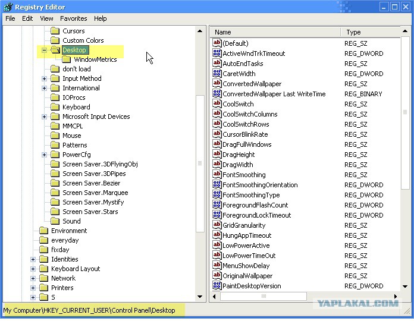
Task: Expand the Printers key
Action: point(33,288)
